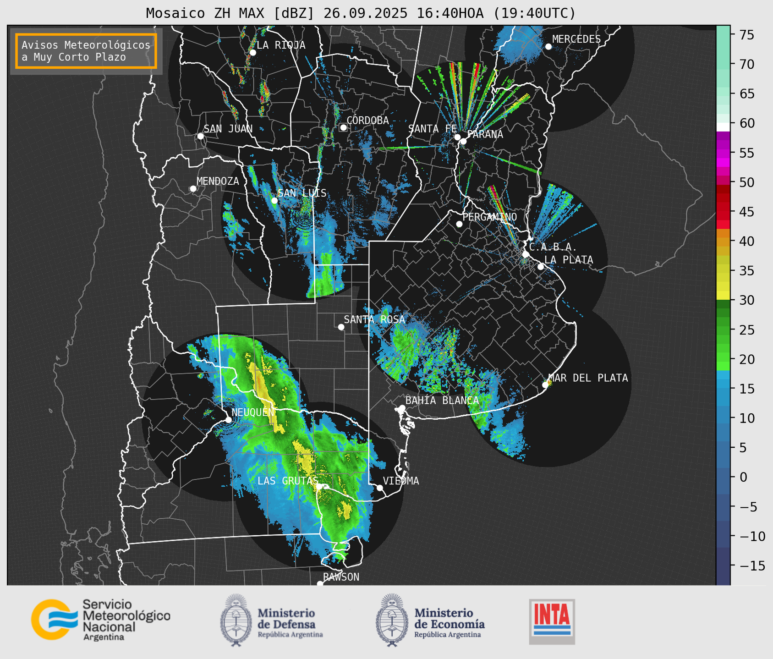Viewport: 773px width, 659px height.
Task: Click the VIEDMA city marker dot
Action: (380, 488)
